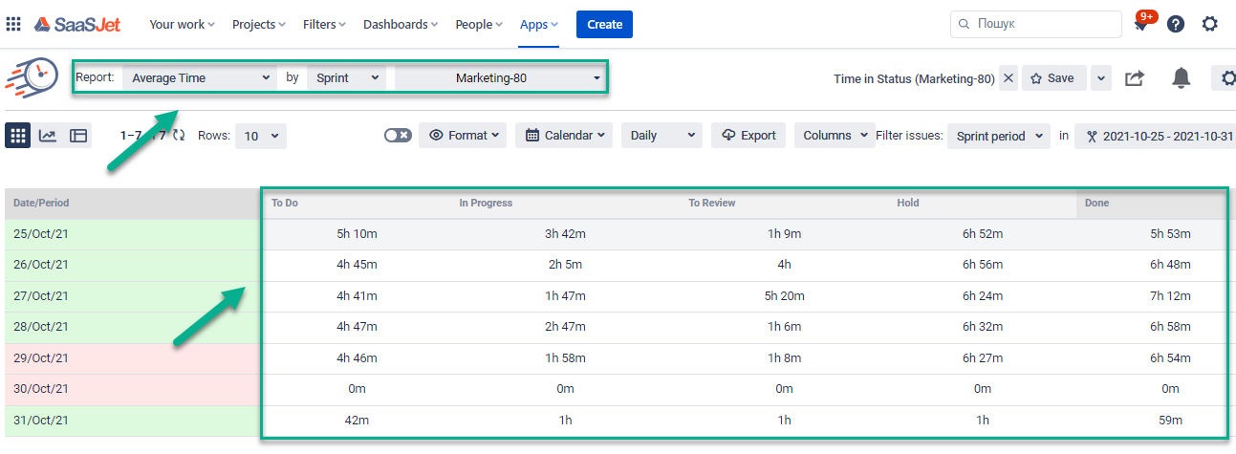1236x454 pixels.
Task: Click the 5h 20m To Review cell
Action: [784, 296]
